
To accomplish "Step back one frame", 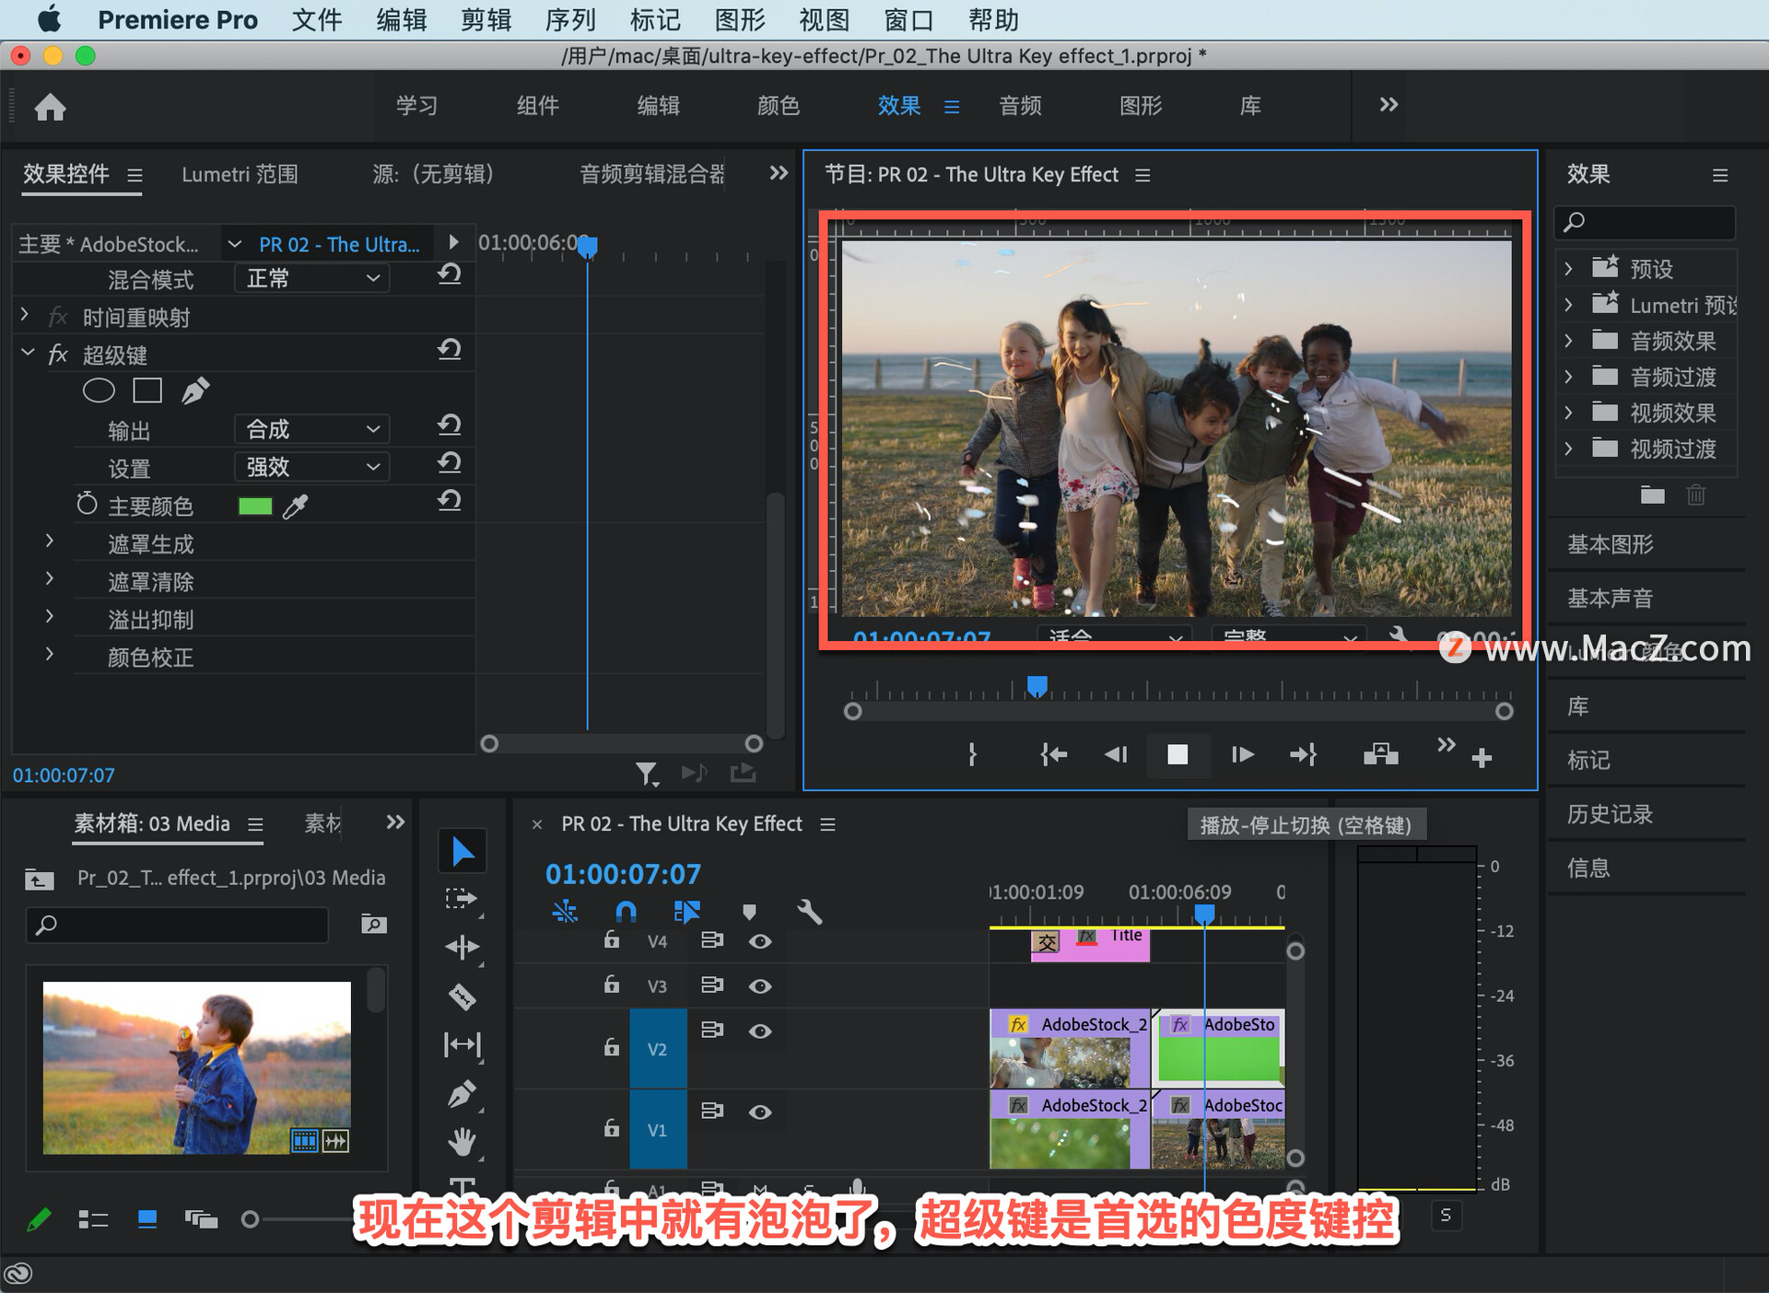I will point(1116,755).
